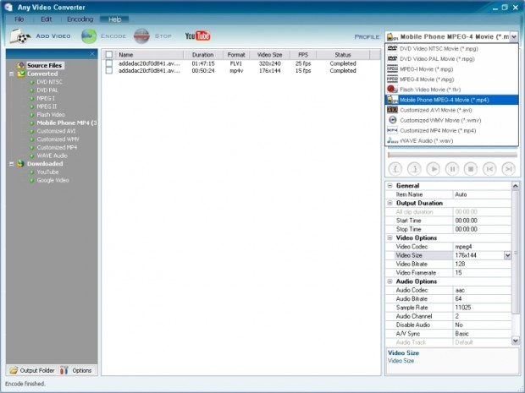Sort by the Duration column header

tap(203, 54)
